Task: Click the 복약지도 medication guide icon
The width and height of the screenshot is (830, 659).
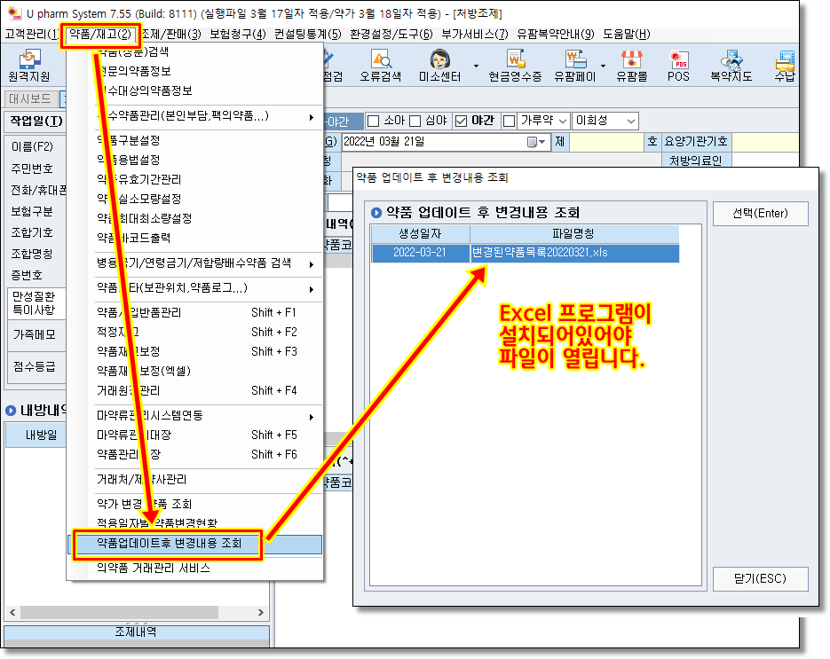Action: (x=731, y=66)
